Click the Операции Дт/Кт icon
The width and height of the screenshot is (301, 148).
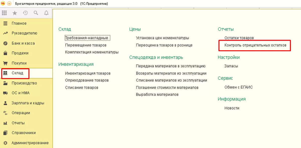point(5,113)
